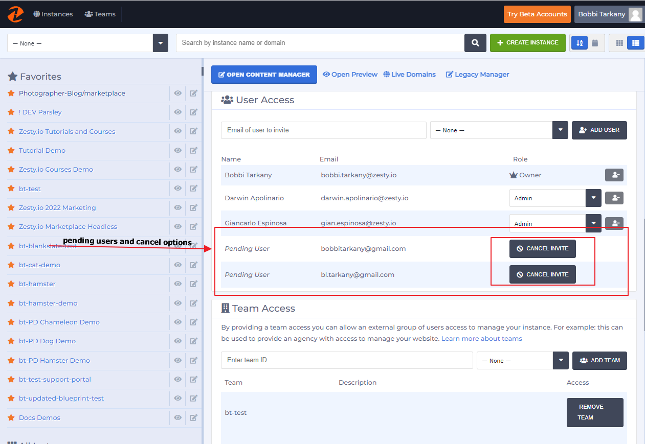Open the Zesty.io logo home icon
Viewport: 645px width, 444px height.
(15, 14)
